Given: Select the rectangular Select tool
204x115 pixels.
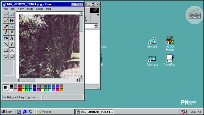Looking at the screenshot, I should (x=12, y=14).
